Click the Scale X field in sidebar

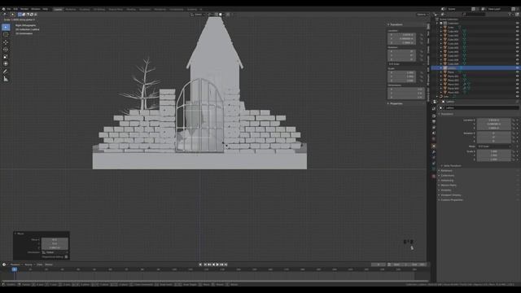pos(401,72)
